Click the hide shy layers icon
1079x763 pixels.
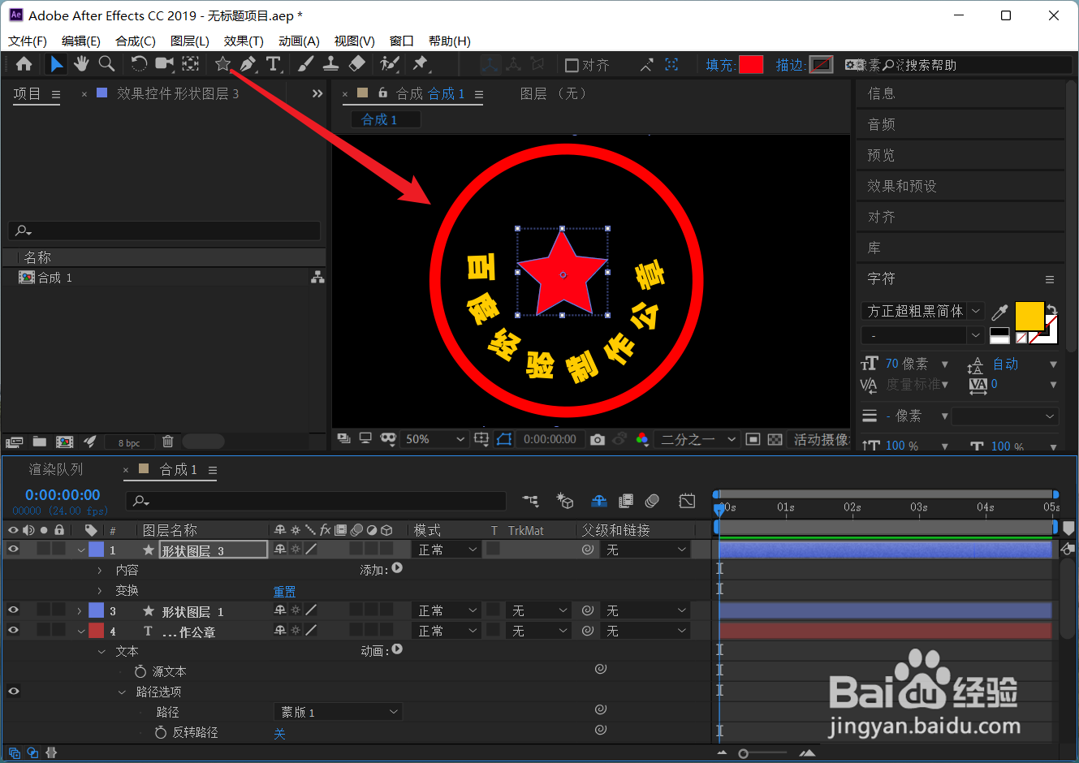(x=599, y=502)
